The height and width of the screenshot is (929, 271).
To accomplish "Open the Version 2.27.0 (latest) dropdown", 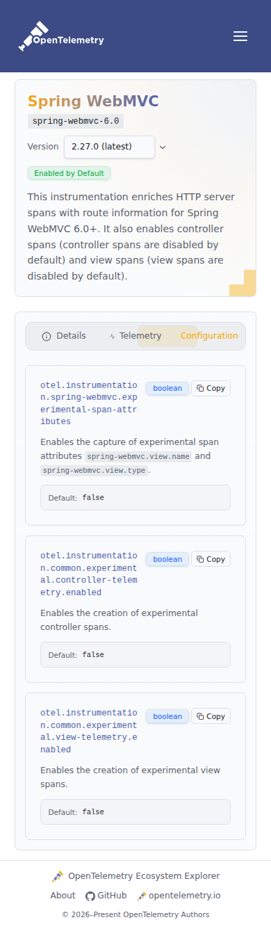I will [x=109, y=147].
